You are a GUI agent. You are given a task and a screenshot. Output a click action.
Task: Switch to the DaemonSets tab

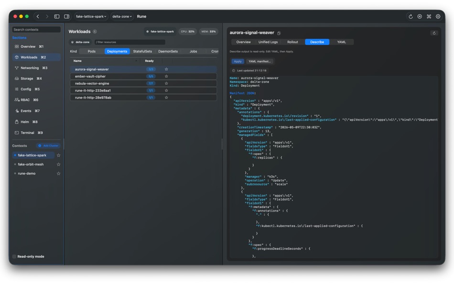[168, 51]
